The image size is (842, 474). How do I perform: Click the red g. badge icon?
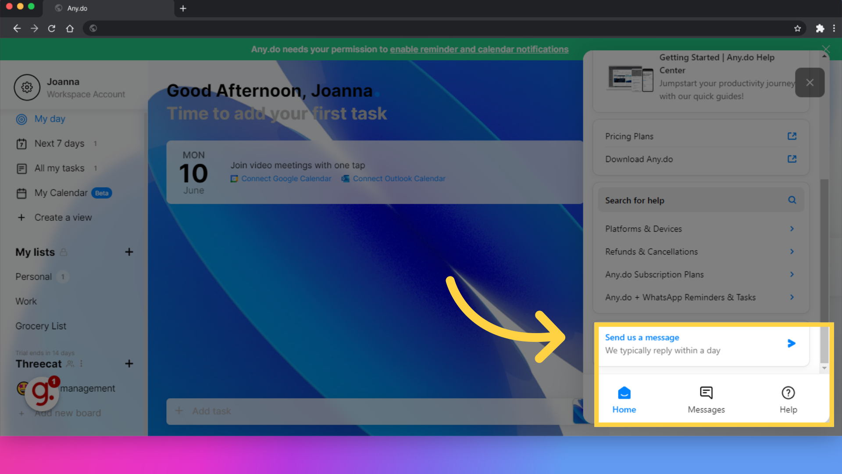[42, 393]
